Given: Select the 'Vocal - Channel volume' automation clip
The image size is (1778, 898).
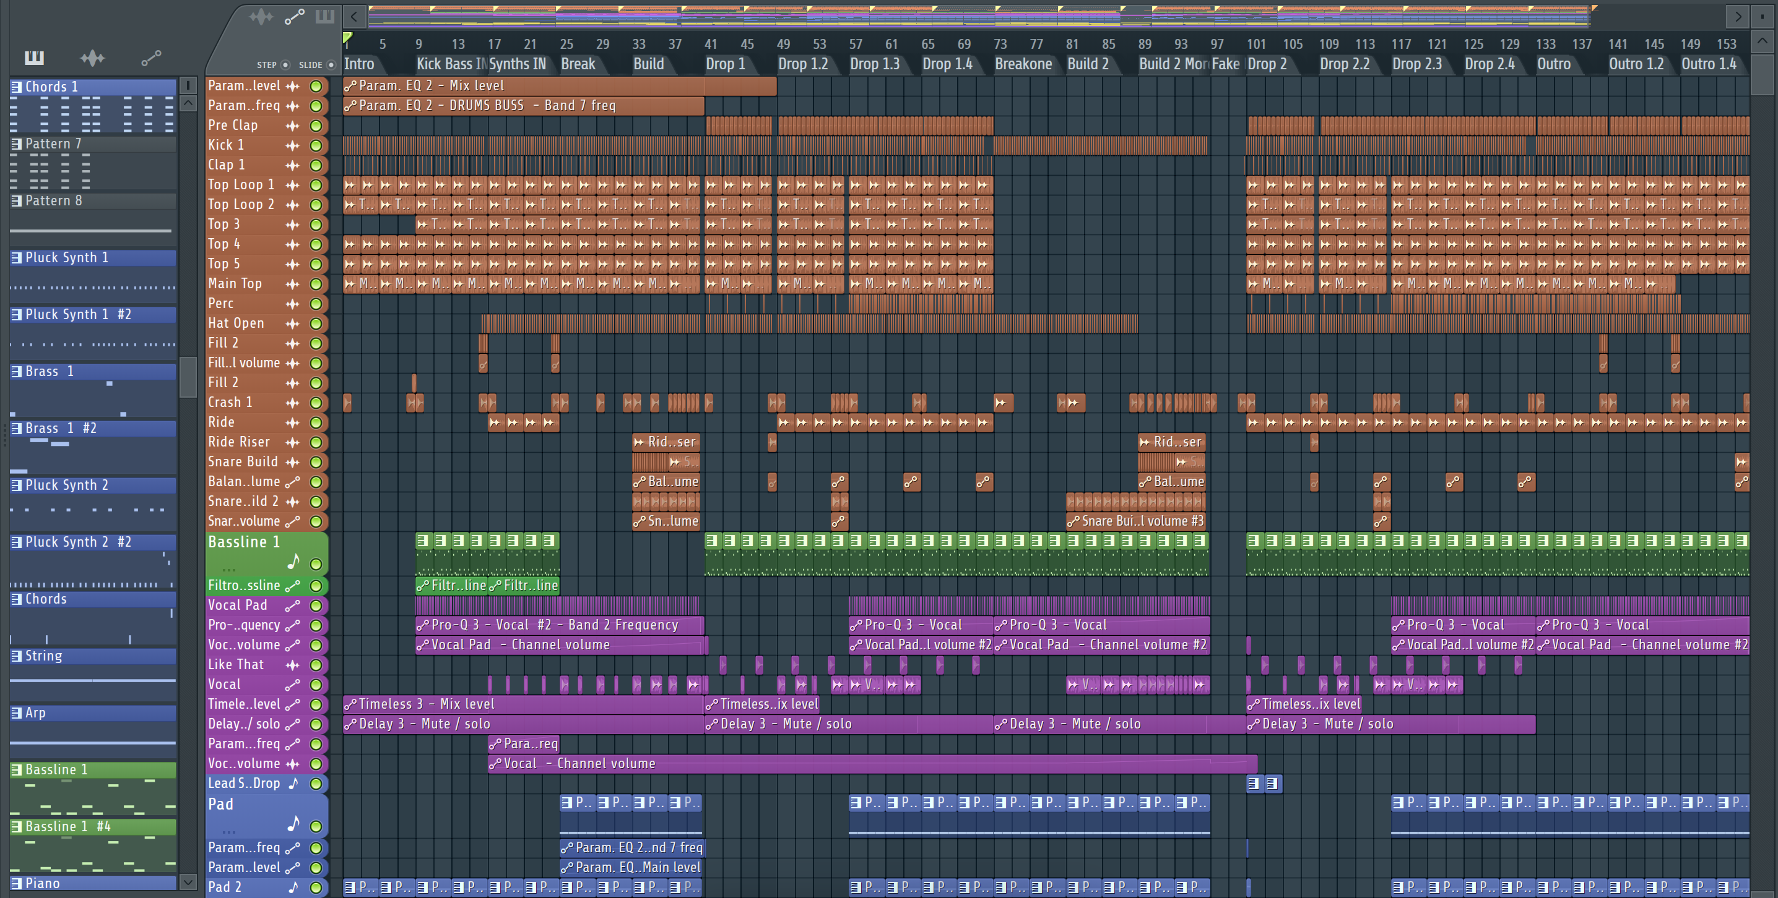Looking at the screenshot, I should [872, 764].
